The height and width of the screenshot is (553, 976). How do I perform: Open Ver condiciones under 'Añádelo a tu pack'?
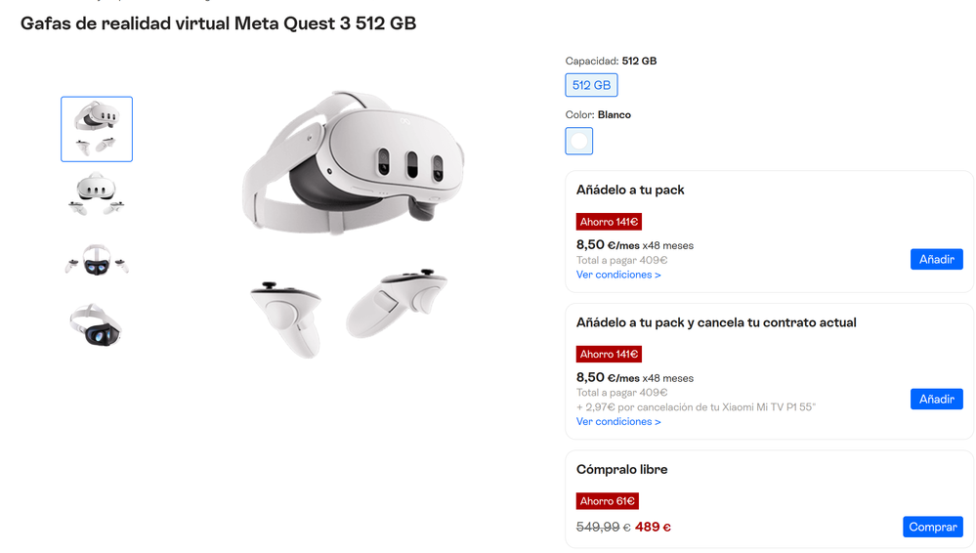coord(618,275)
